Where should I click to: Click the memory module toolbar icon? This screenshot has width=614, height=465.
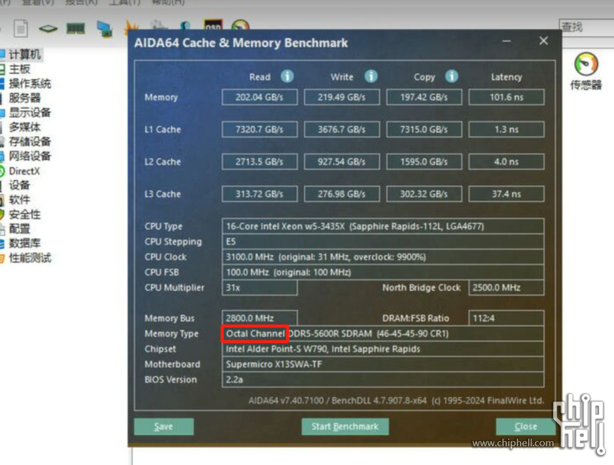(75, 28)
